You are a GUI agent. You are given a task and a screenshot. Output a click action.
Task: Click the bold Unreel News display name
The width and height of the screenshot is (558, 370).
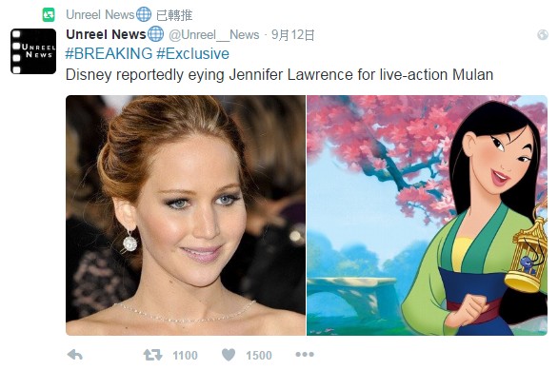pyautogui.click(x=106, y=34)
